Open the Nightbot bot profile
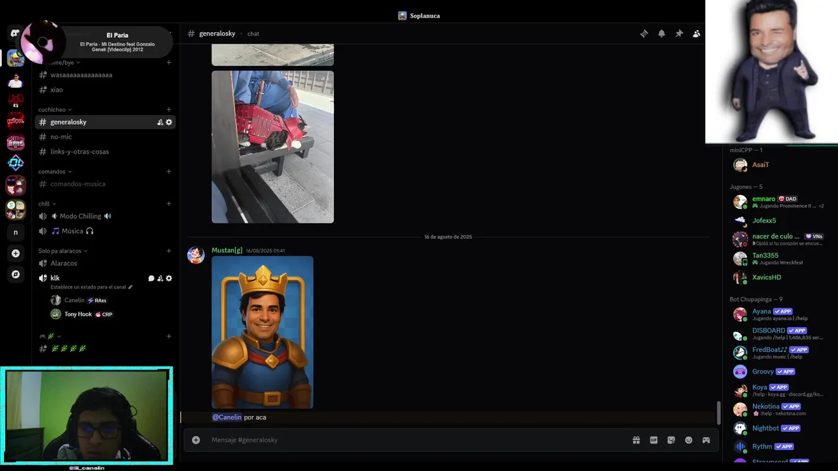Viewport: 838px width, 471px height. [x=779, y=428]
